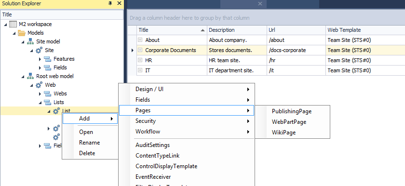Collapse the Lists tree node
The width and height of the screenshot is (405, 186).
click(40, 103)
